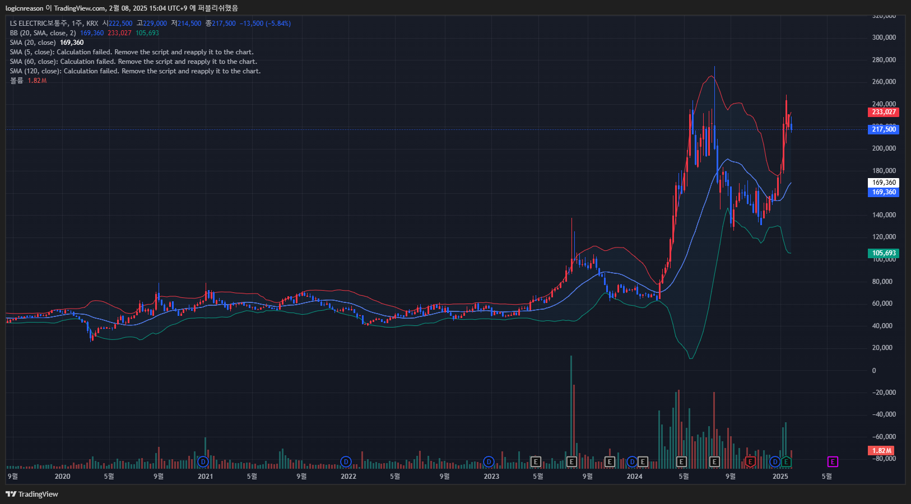Select the BB (20, SMA, close, 2) indicator legend
Viewport: 911px width, 504px height.
43,33
